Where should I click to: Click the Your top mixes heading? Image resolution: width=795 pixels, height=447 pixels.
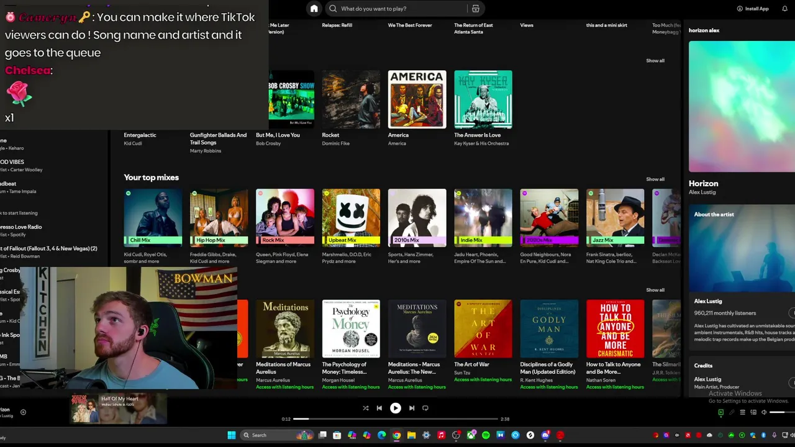[151, 178]
